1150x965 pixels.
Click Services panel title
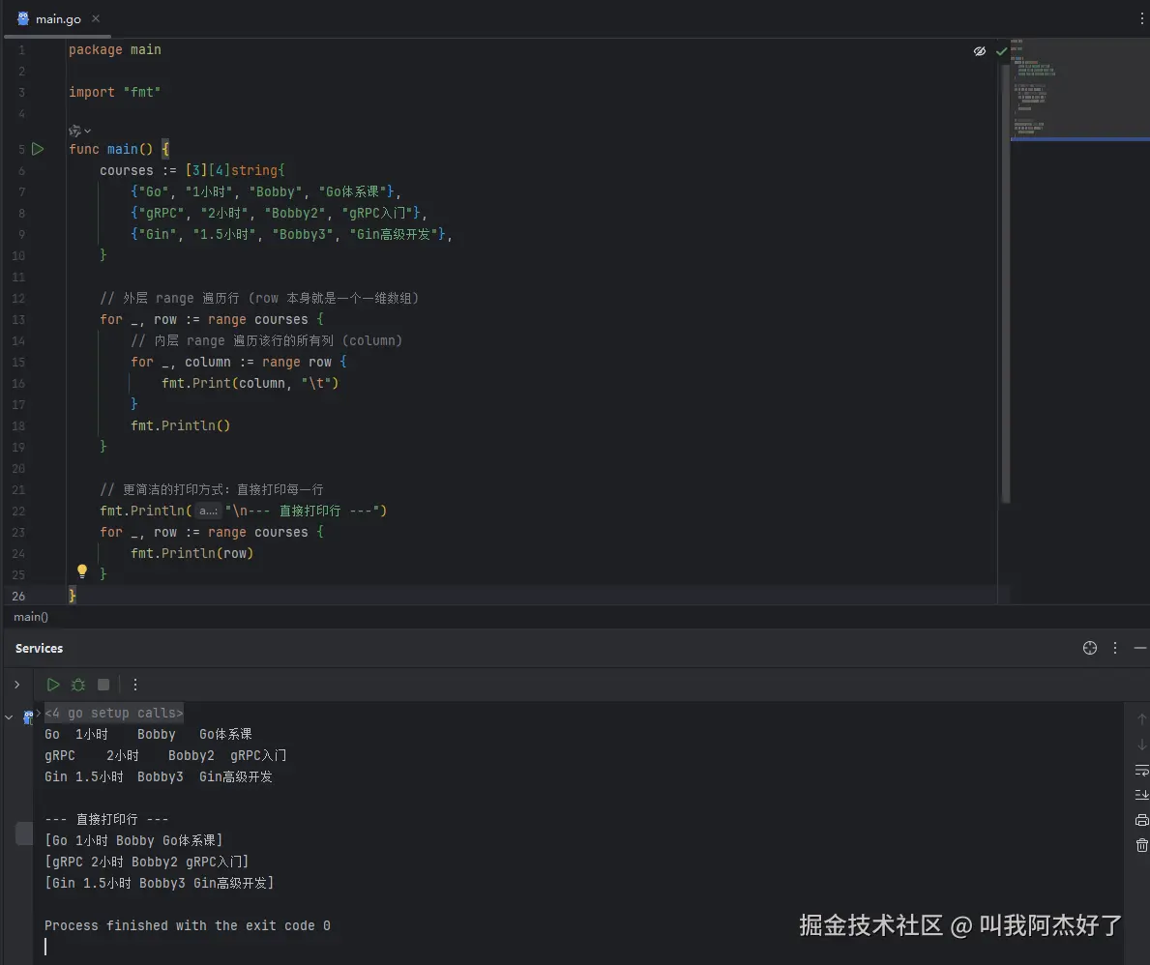(39, 648)
